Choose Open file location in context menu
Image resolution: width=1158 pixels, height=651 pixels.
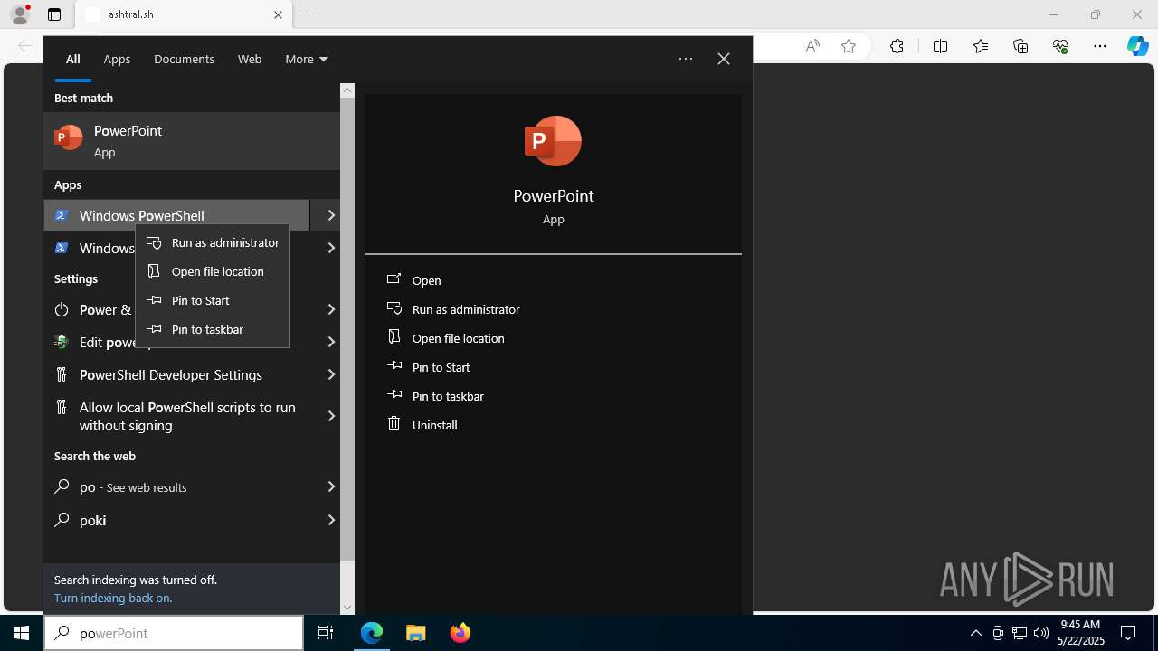click(213, 271)
